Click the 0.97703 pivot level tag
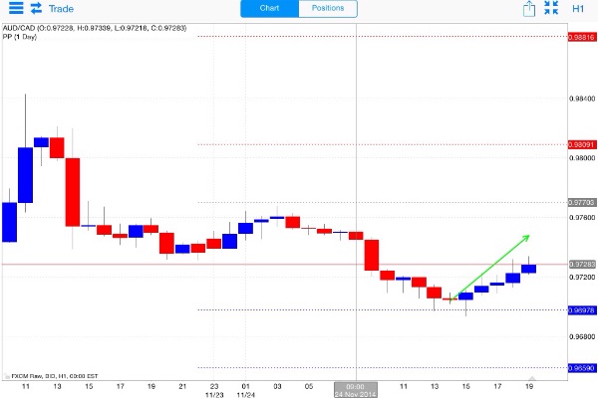 (x=581, y=202)
